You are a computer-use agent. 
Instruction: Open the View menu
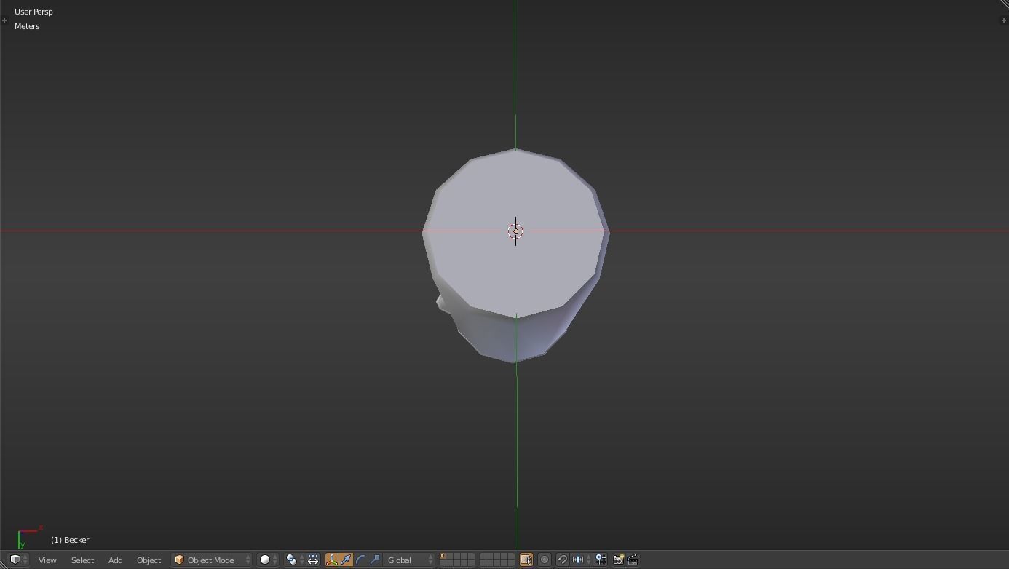click(x=47, y=560)
